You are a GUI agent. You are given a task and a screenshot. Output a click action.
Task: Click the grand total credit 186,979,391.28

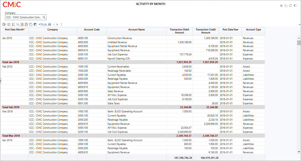tap(209, 158)
